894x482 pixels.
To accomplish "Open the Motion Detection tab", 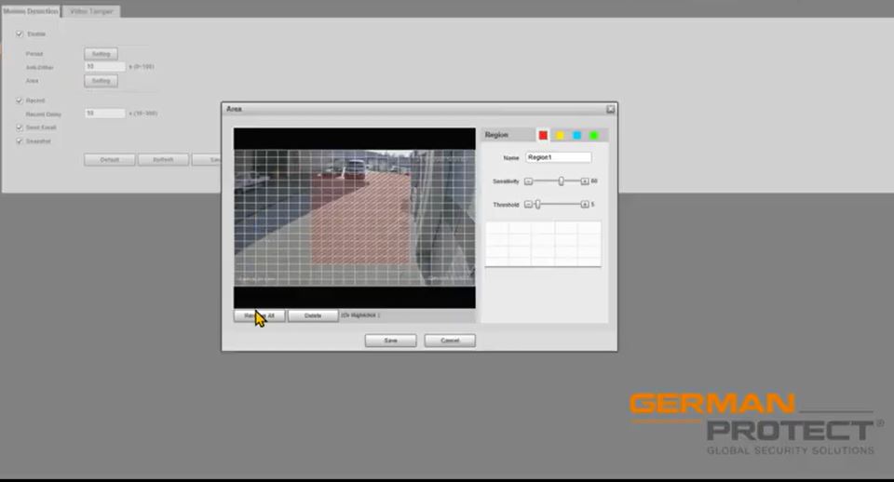I will point(31,11).
